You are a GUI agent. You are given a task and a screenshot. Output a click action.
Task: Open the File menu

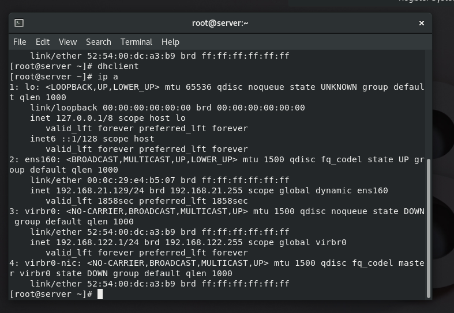point(20,42)
